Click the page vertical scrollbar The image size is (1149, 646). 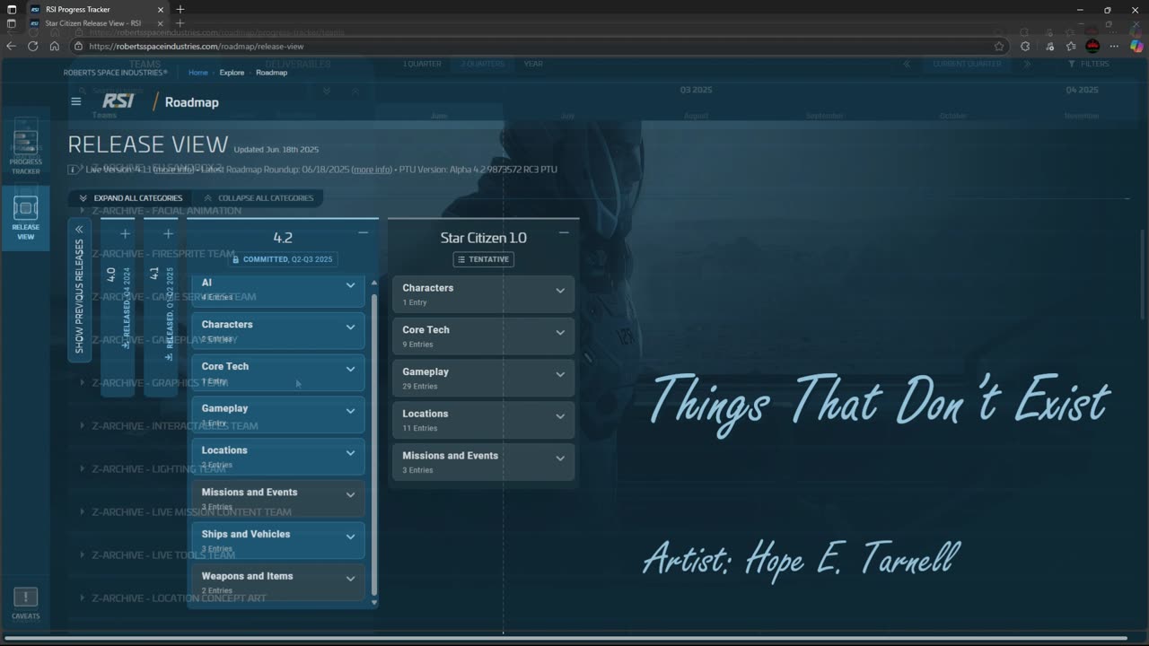tap(1143, 274)
